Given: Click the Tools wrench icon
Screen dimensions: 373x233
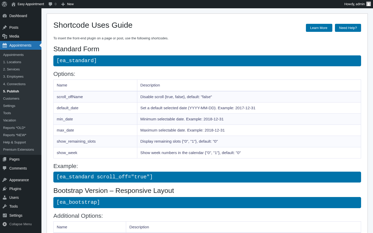Looking at the screenshot, I should tap(5, 206).
